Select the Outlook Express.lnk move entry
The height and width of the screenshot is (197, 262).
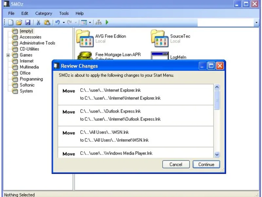136,116
